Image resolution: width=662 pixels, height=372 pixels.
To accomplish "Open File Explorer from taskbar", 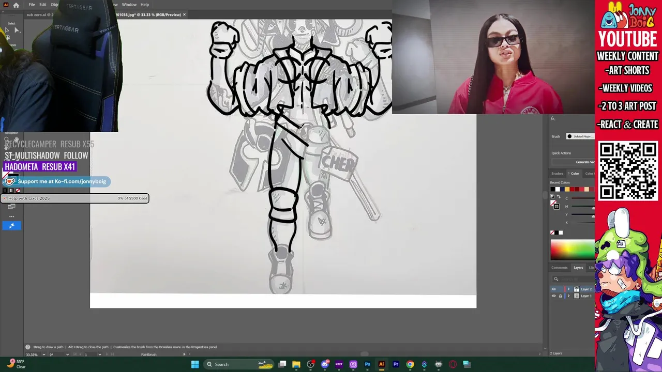I will (x=296, y=364).
